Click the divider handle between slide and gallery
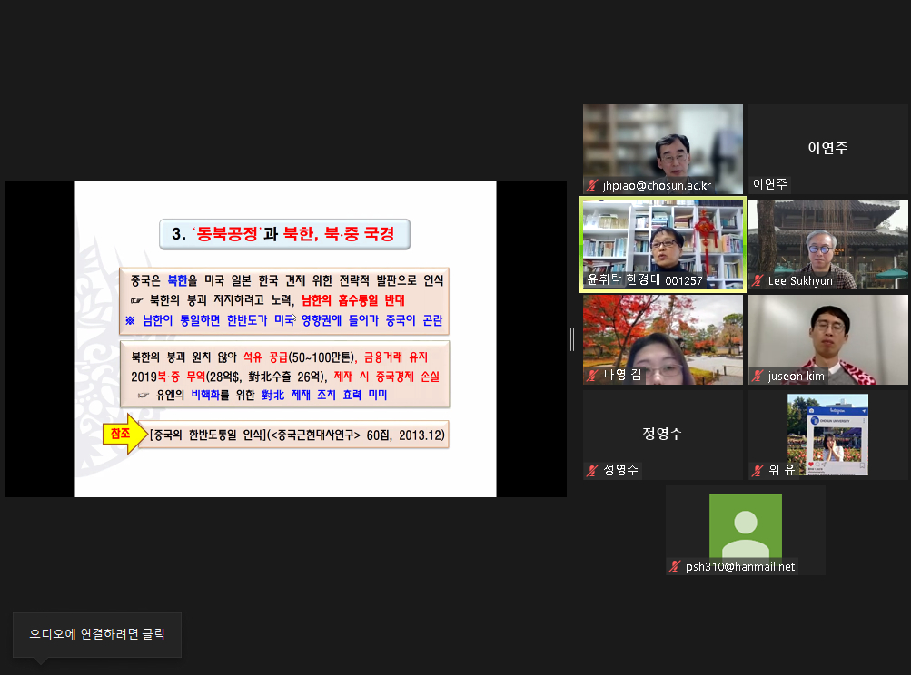The height and width of the screenshot is (675, 911). click(x=572, y=338)
